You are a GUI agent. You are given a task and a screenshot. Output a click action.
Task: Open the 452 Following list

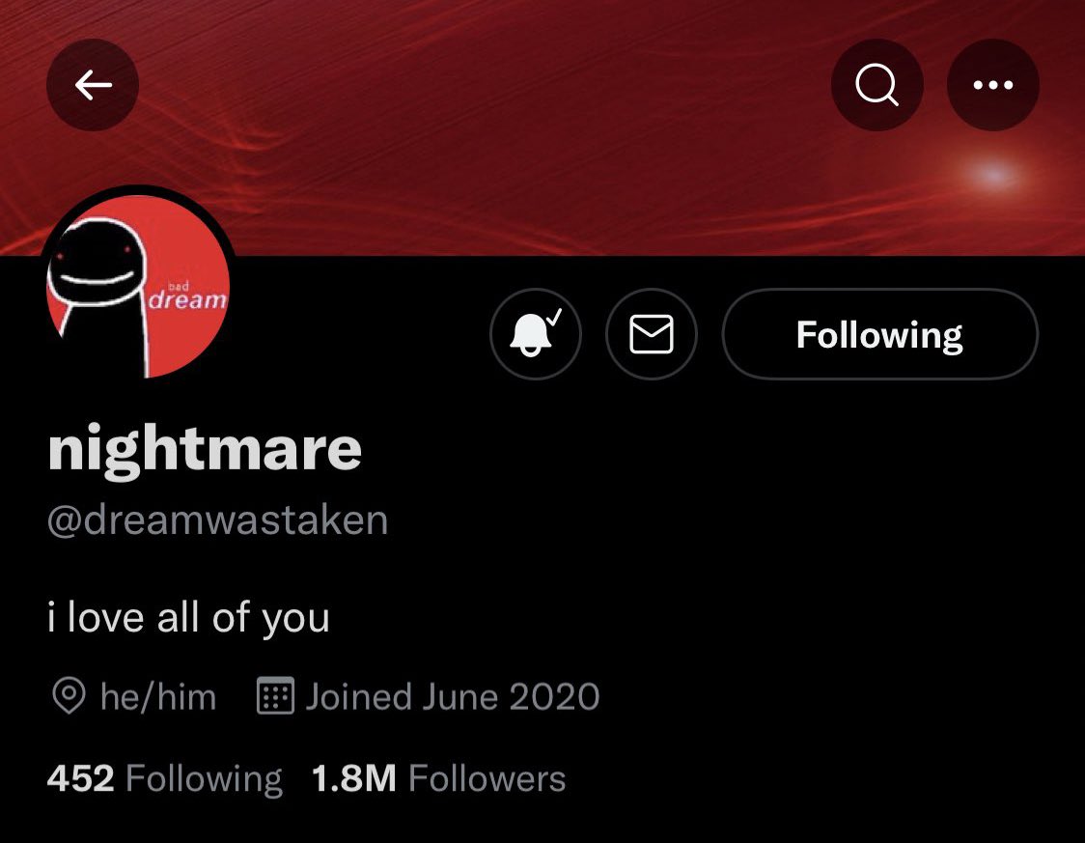(165, 778)
